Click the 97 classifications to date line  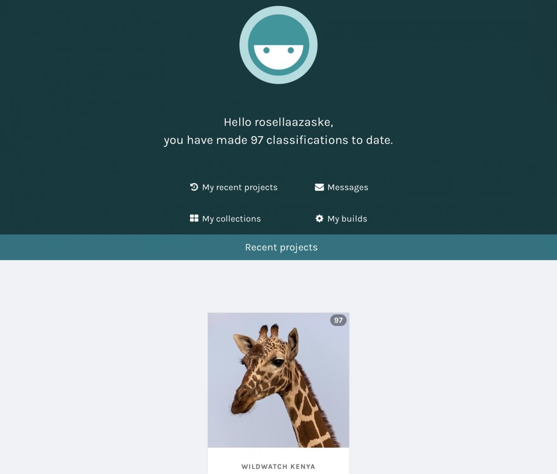(x=278, y=140)
